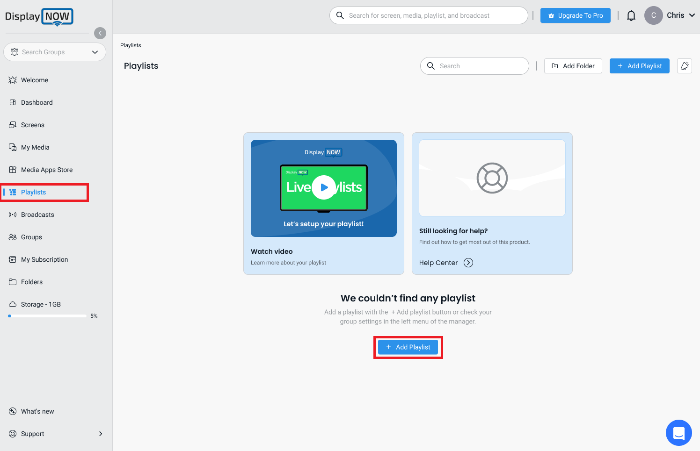Open the What's new icon
The image size is (700, 451).
(13, 411)
